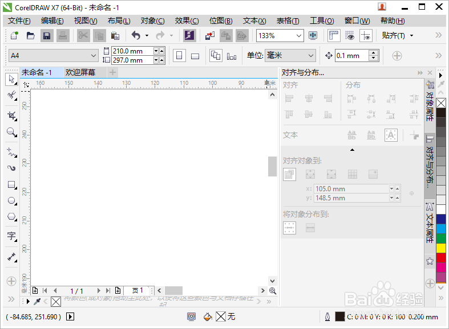Click the fill bucket status icon
The width and height of the screenshot is (449, 329).
click(x=208, y=316)
